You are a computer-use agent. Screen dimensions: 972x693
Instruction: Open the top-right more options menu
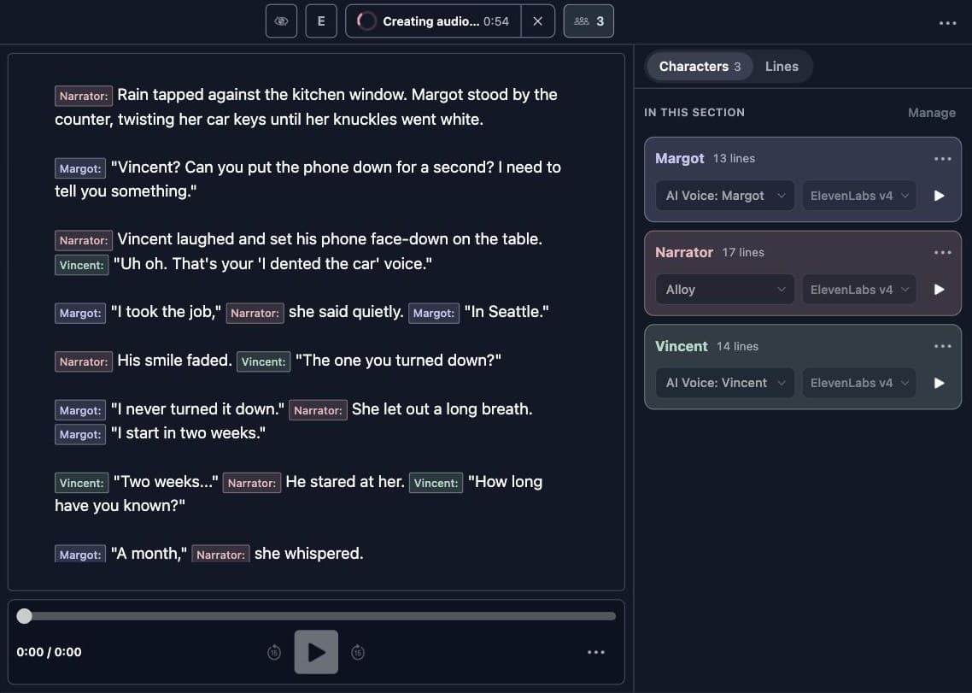pos(947,23)
